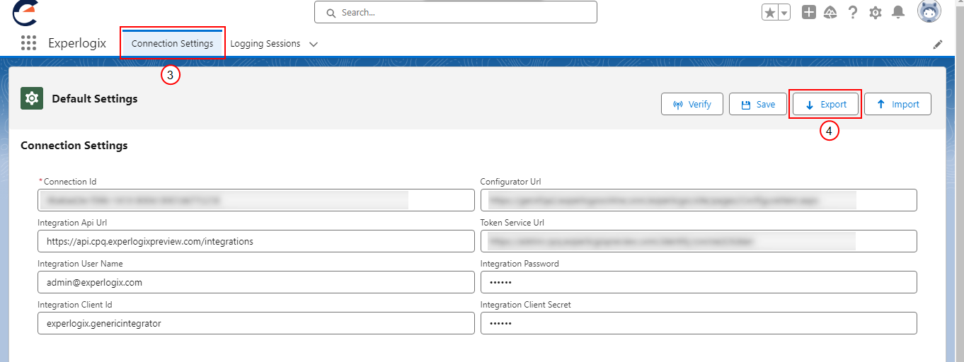Switch to the Connection Settings tab
The image size is (964, 362).
(x=173, y=43)
